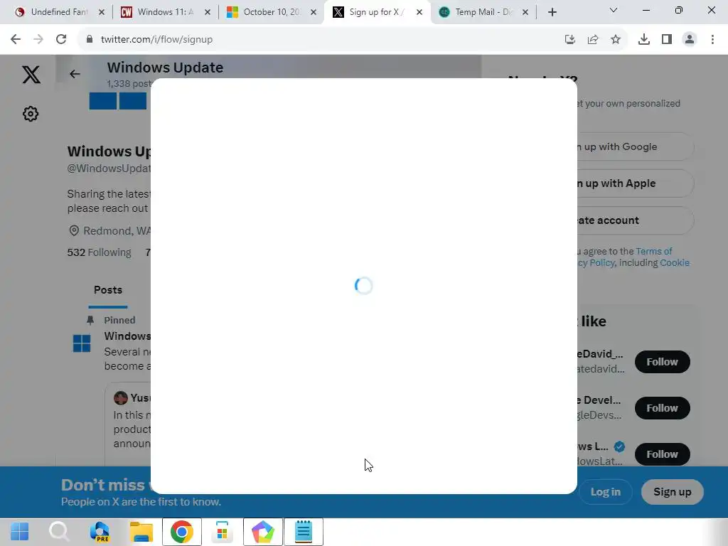Follow the Devel... account
Viewport: 728px width, 546px height.
coord(662,408)
